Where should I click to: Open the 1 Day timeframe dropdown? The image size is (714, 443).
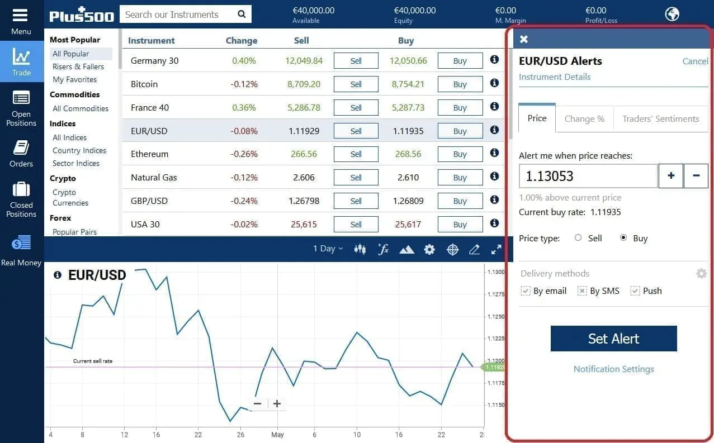coord(328,249)
